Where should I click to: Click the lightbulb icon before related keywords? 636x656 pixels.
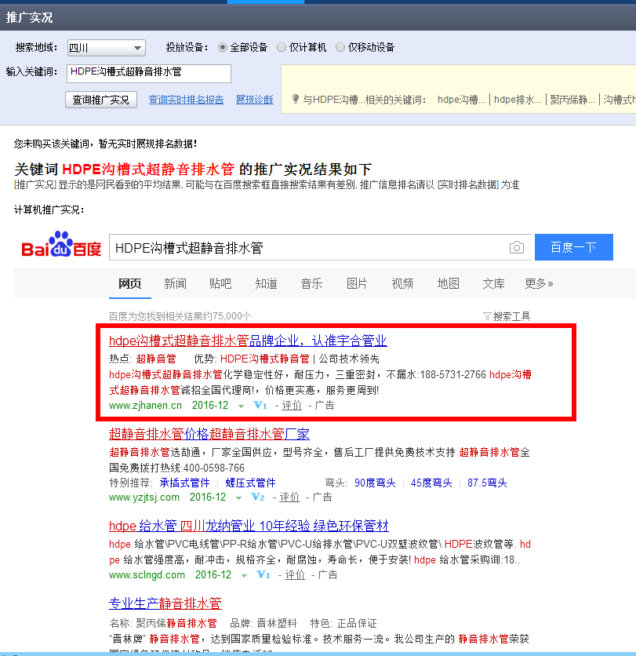tap(295, 99)
